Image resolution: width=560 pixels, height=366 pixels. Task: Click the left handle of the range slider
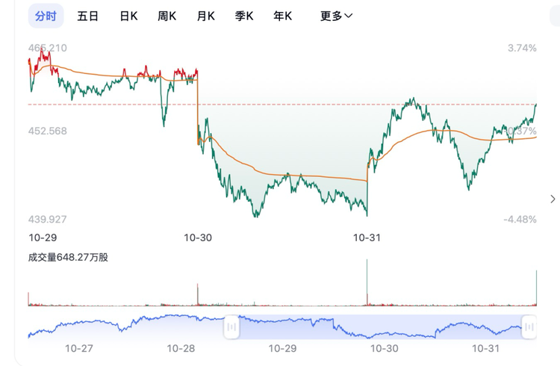(231, 326)
